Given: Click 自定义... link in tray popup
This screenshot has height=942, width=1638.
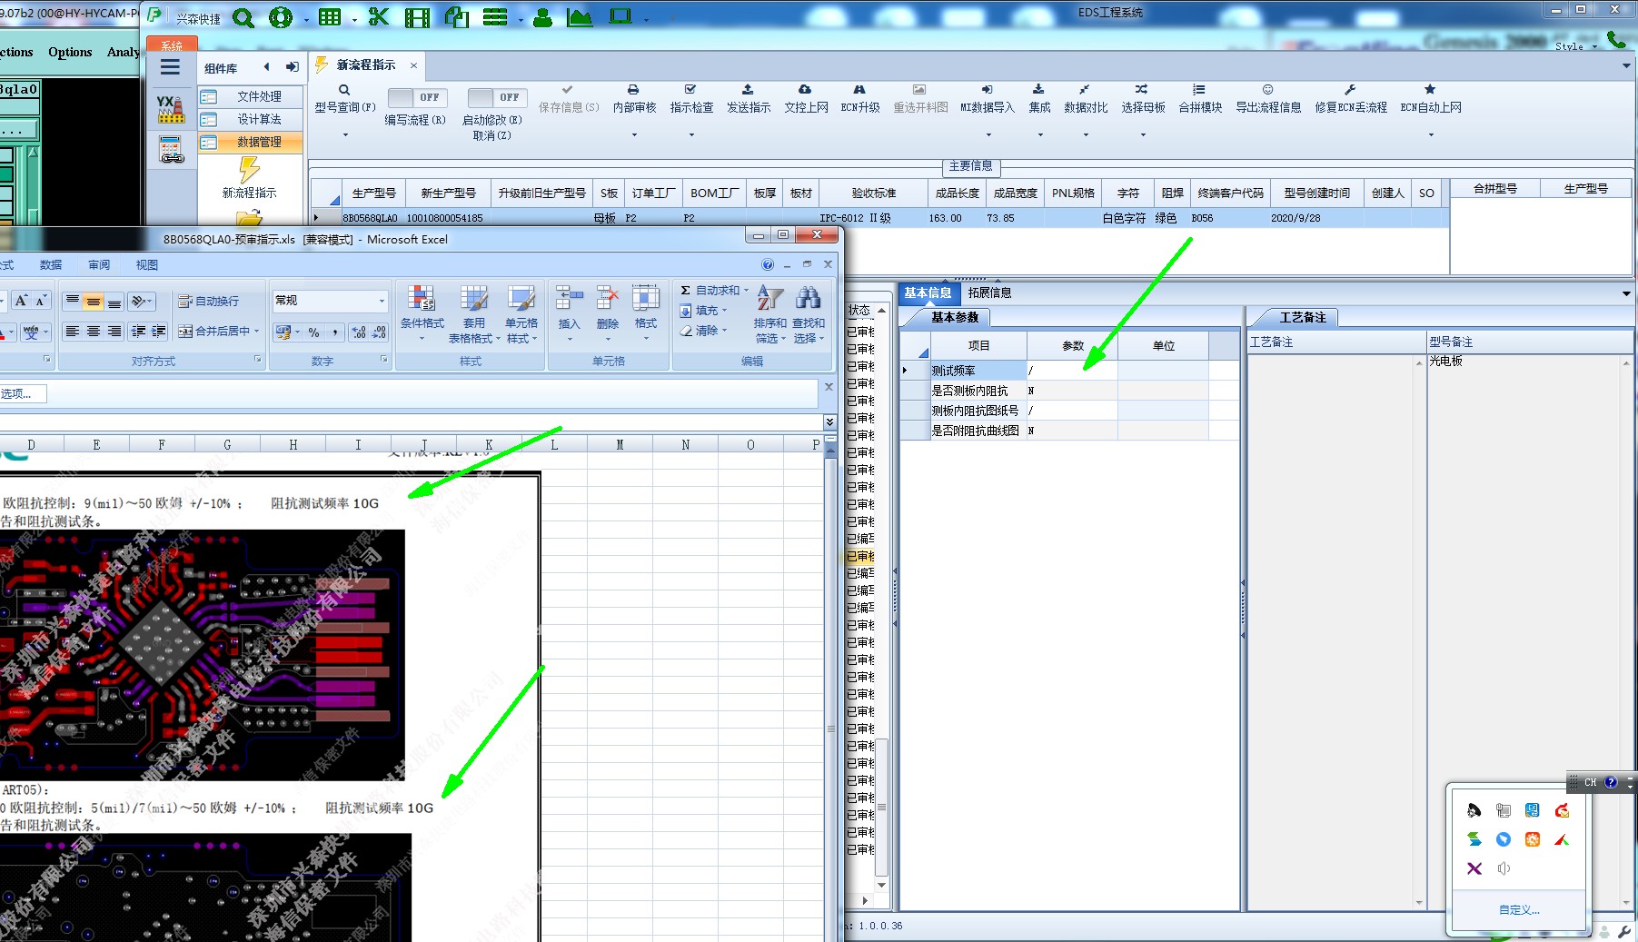Looking at the screenshot, I should coord(1519,909).
